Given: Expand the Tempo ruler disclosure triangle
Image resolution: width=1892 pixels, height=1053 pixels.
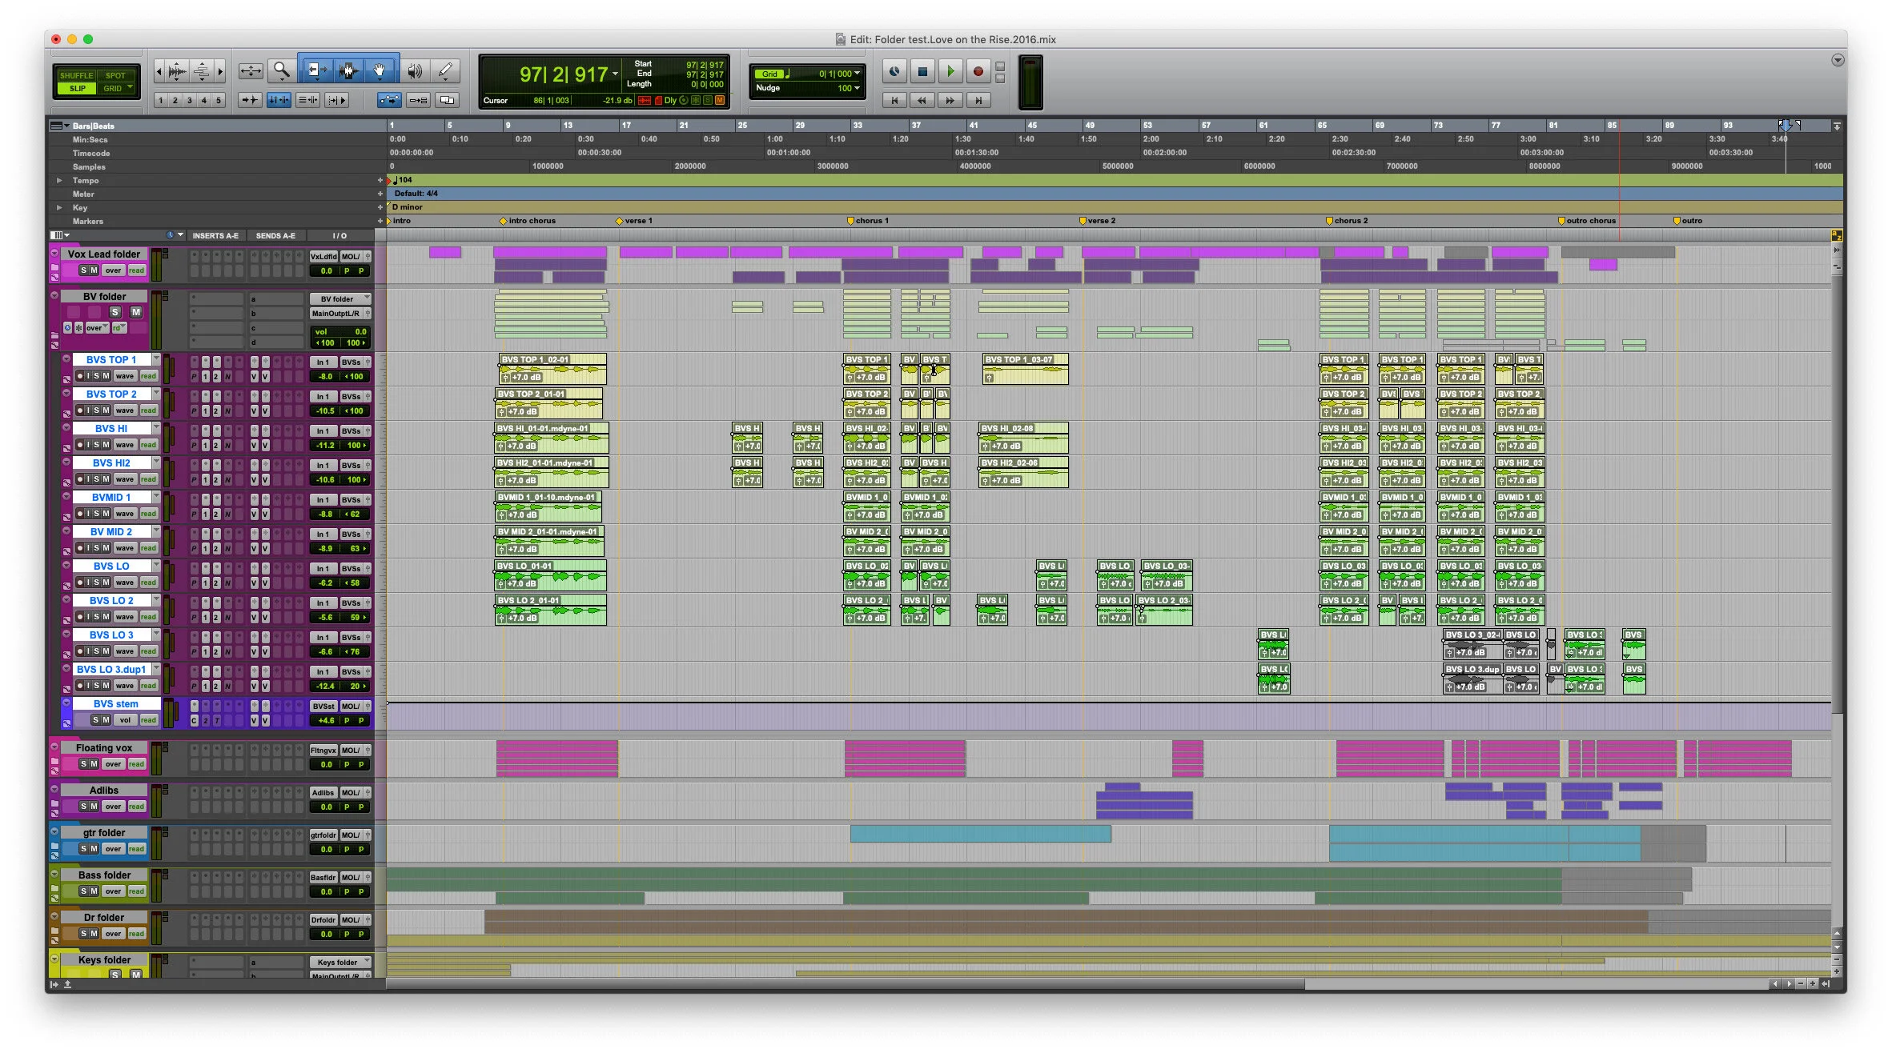Looking at the screenshot, I should pyautogui.click(x=59, y=181).
